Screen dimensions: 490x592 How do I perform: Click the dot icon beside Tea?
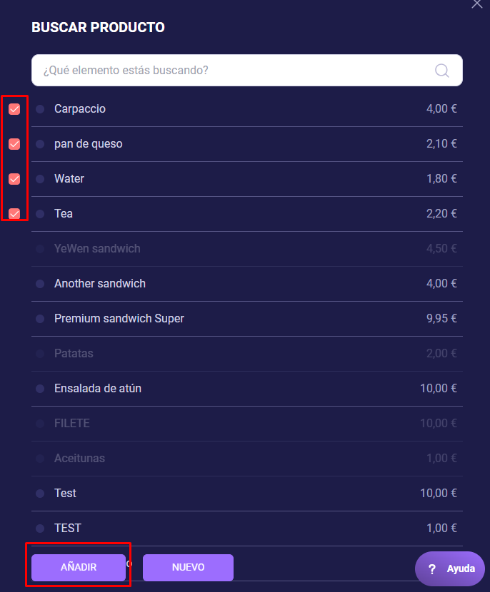(x=40, y=214)
